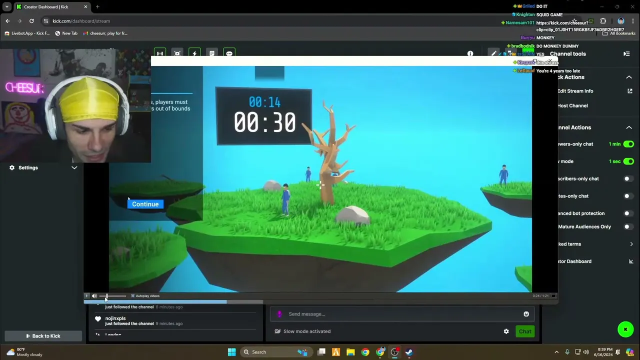The width and height of the screenshot is (640, 360).
Task: Collapse the Channel Actions section
Action: click(x=629, y=127)
